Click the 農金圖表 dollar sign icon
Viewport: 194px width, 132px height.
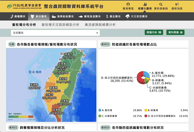107,16
